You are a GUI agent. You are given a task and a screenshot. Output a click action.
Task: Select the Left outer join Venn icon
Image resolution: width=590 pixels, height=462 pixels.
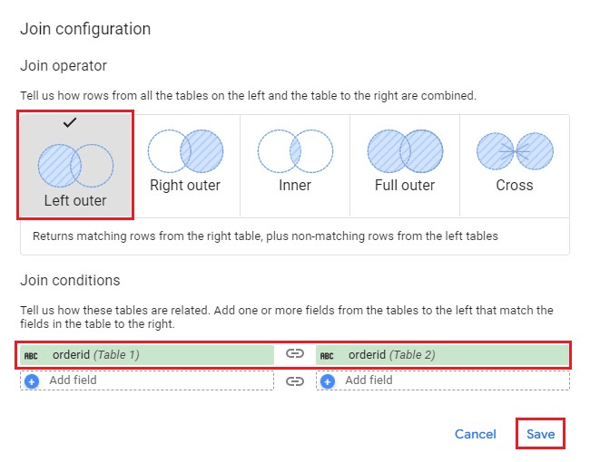click(x=75, y=166)
